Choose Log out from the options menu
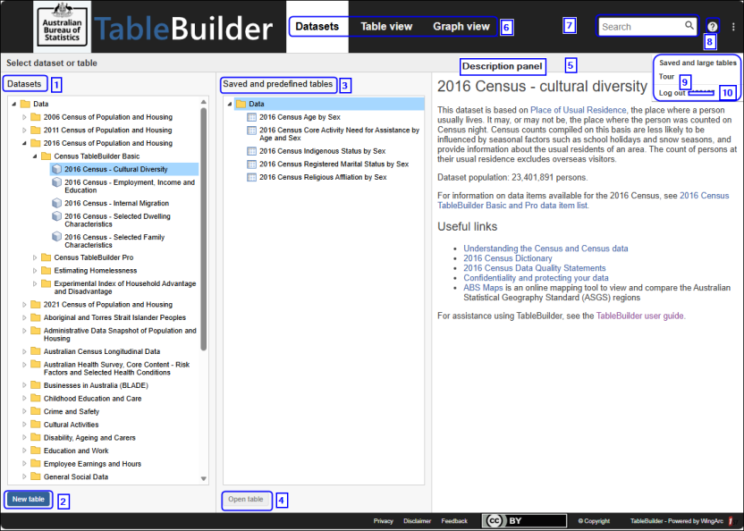The width and height of the screenshot is (744, 531). [x=672, y=93]
